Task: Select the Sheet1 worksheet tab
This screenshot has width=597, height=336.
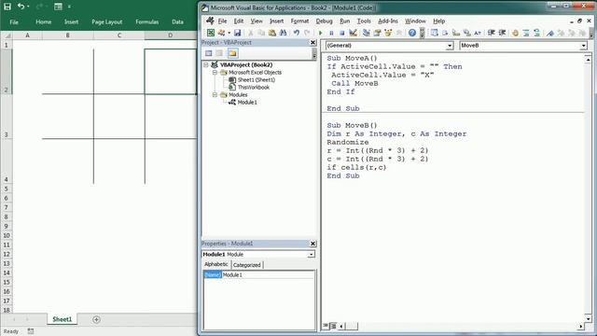Action: point(62,319)
